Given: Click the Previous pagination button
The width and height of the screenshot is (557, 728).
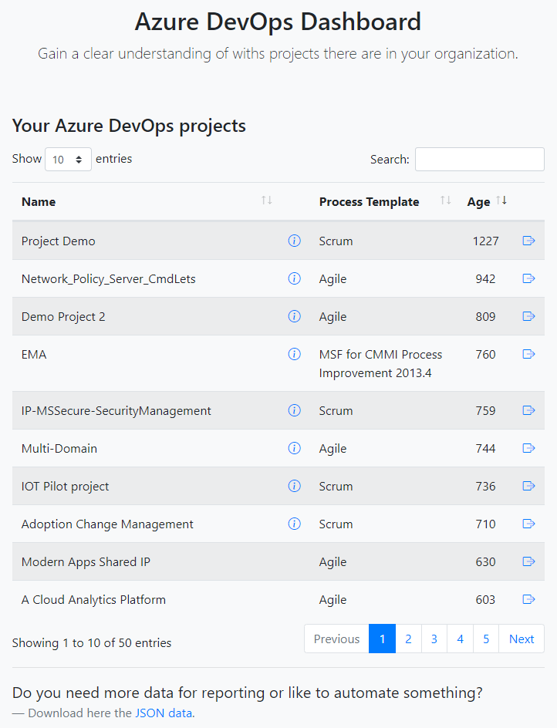Looking at the screenshot, I should 337,639.
